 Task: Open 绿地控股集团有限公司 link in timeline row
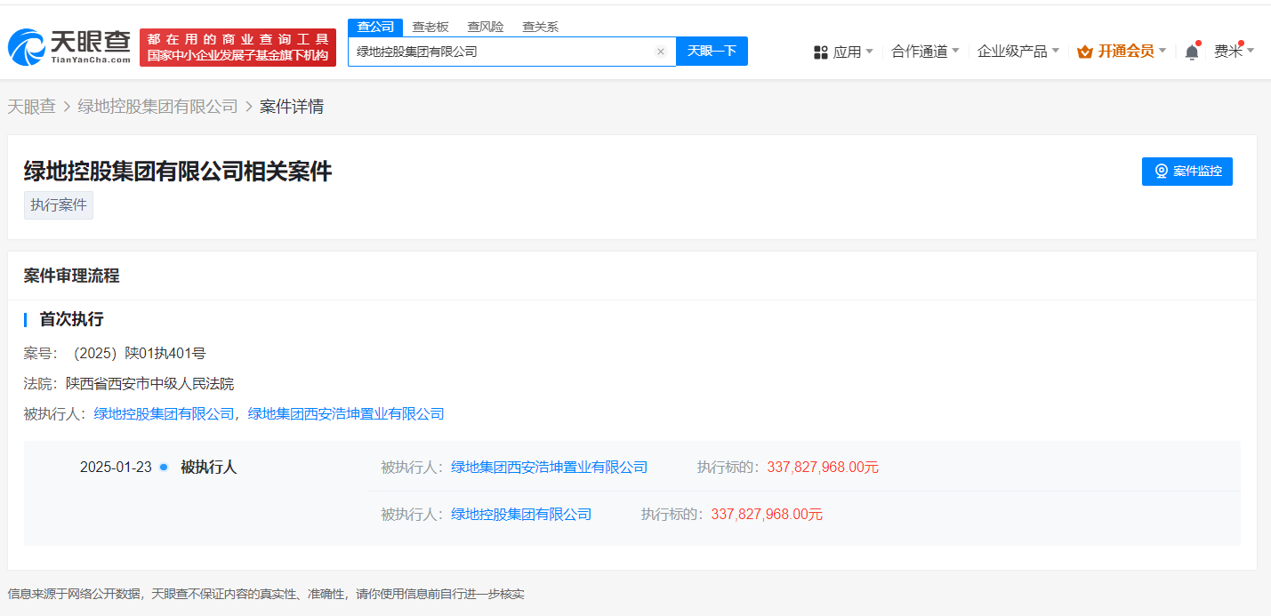(x=521, y=515)
